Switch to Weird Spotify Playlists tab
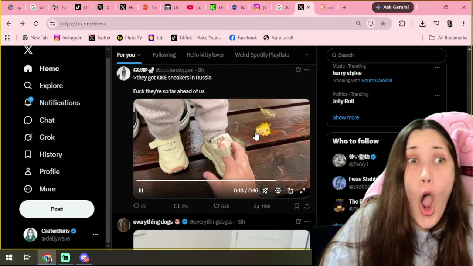The height and width of the screenshot is (266, 473). point(262,55)
